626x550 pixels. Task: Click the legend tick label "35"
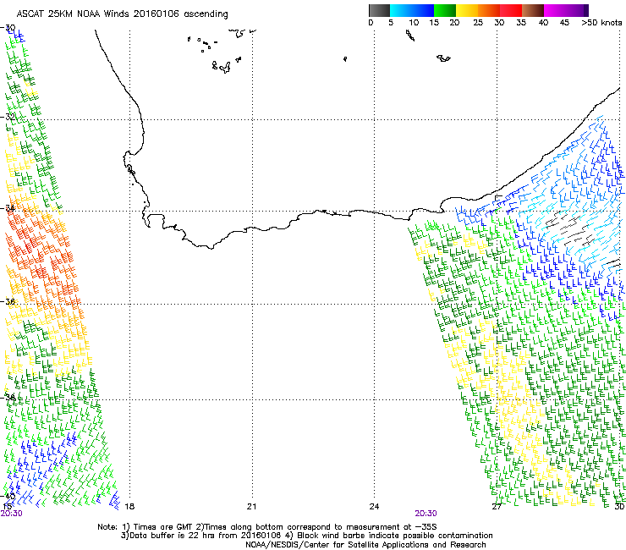click(x=521, y=23)
